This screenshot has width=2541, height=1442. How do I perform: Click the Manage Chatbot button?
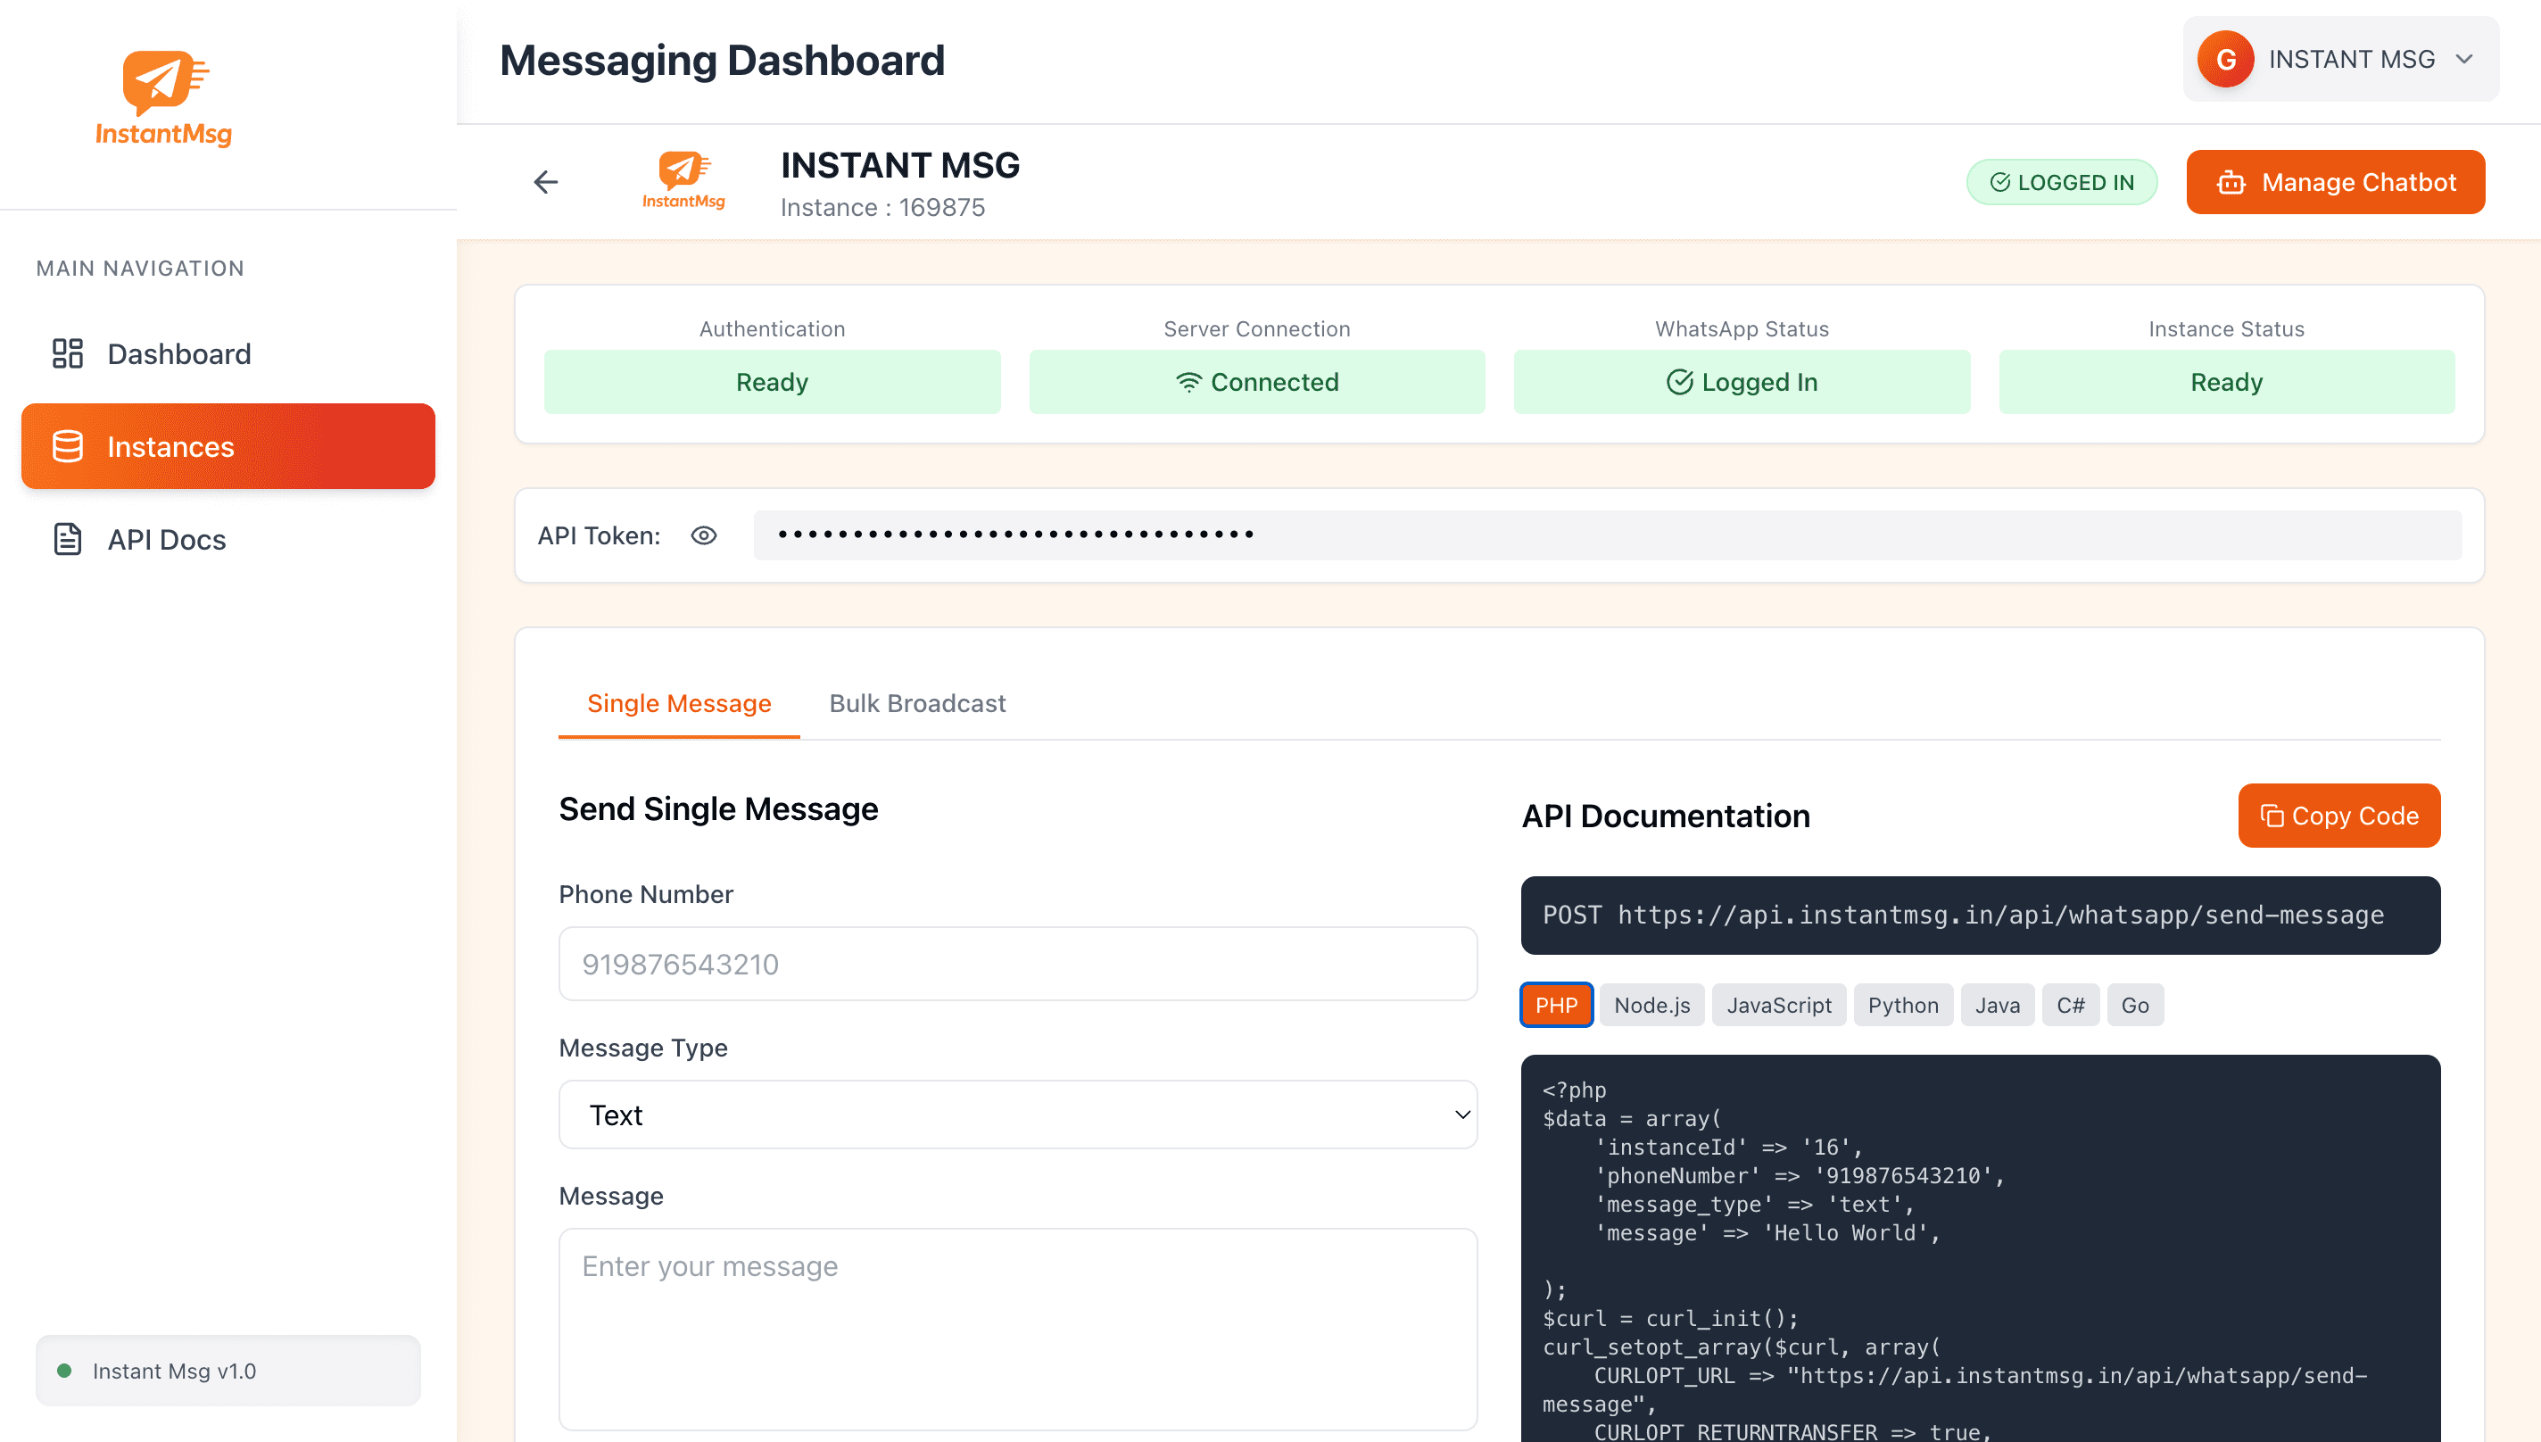[2335, 182]
